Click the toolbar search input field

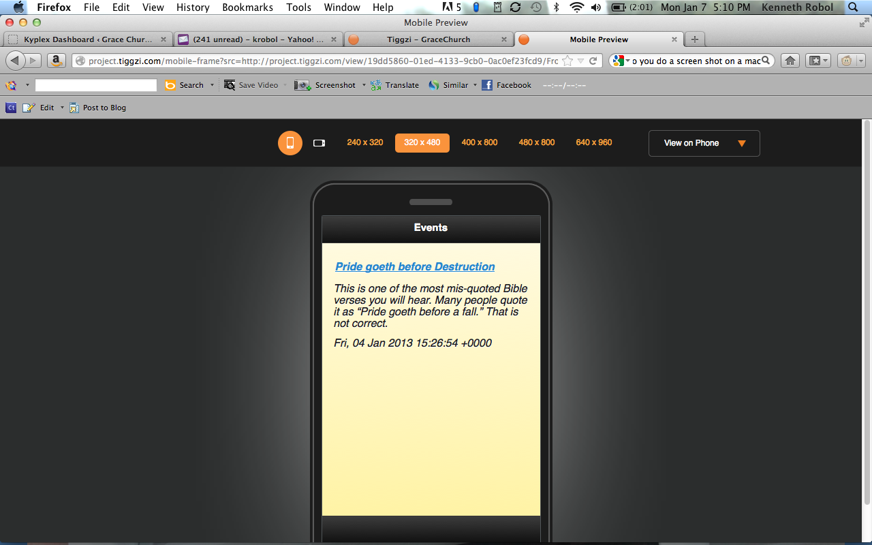(x=96, y=85)
